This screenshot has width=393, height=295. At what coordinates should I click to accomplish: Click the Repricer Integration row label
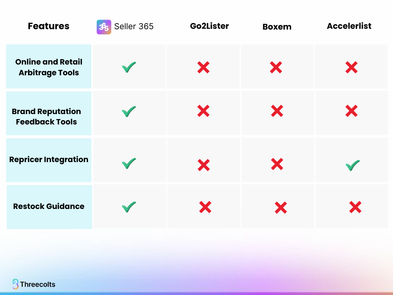[x=49, y=159]
